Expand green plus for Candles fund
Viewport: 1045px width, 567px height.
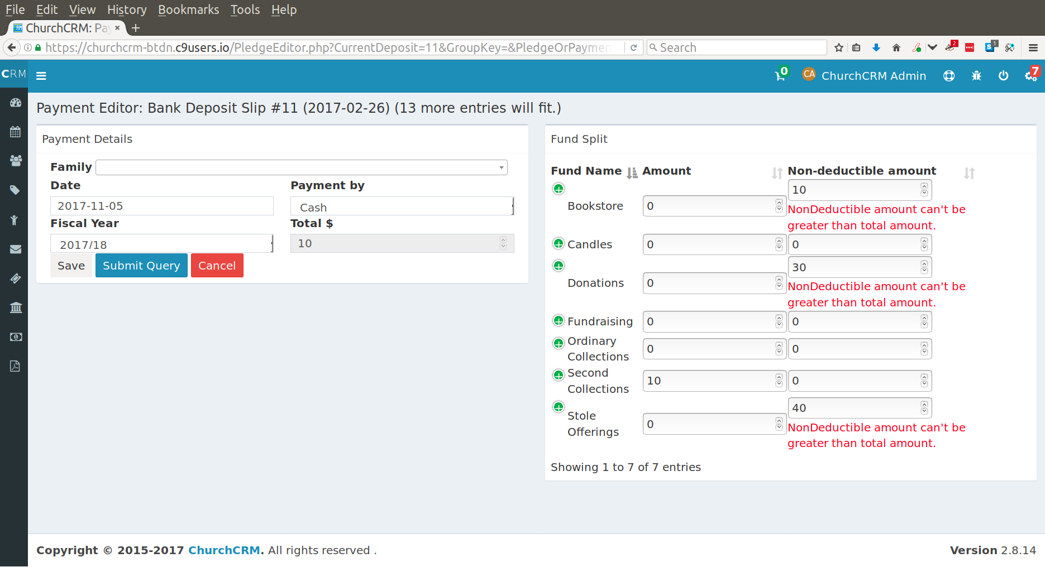tap(559, 244)
